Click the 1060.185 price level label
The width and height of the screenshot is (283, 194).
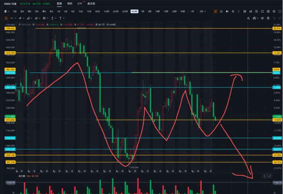click(x=10, y=149)
